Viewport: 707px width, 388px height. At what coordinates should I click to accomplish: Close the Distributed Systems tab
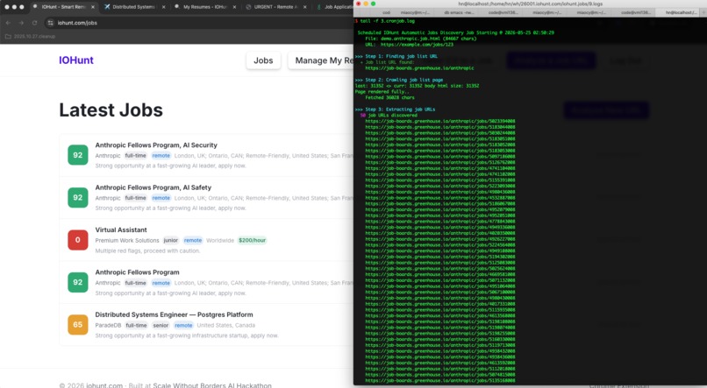pyautogui.click(x=164, y=7)
